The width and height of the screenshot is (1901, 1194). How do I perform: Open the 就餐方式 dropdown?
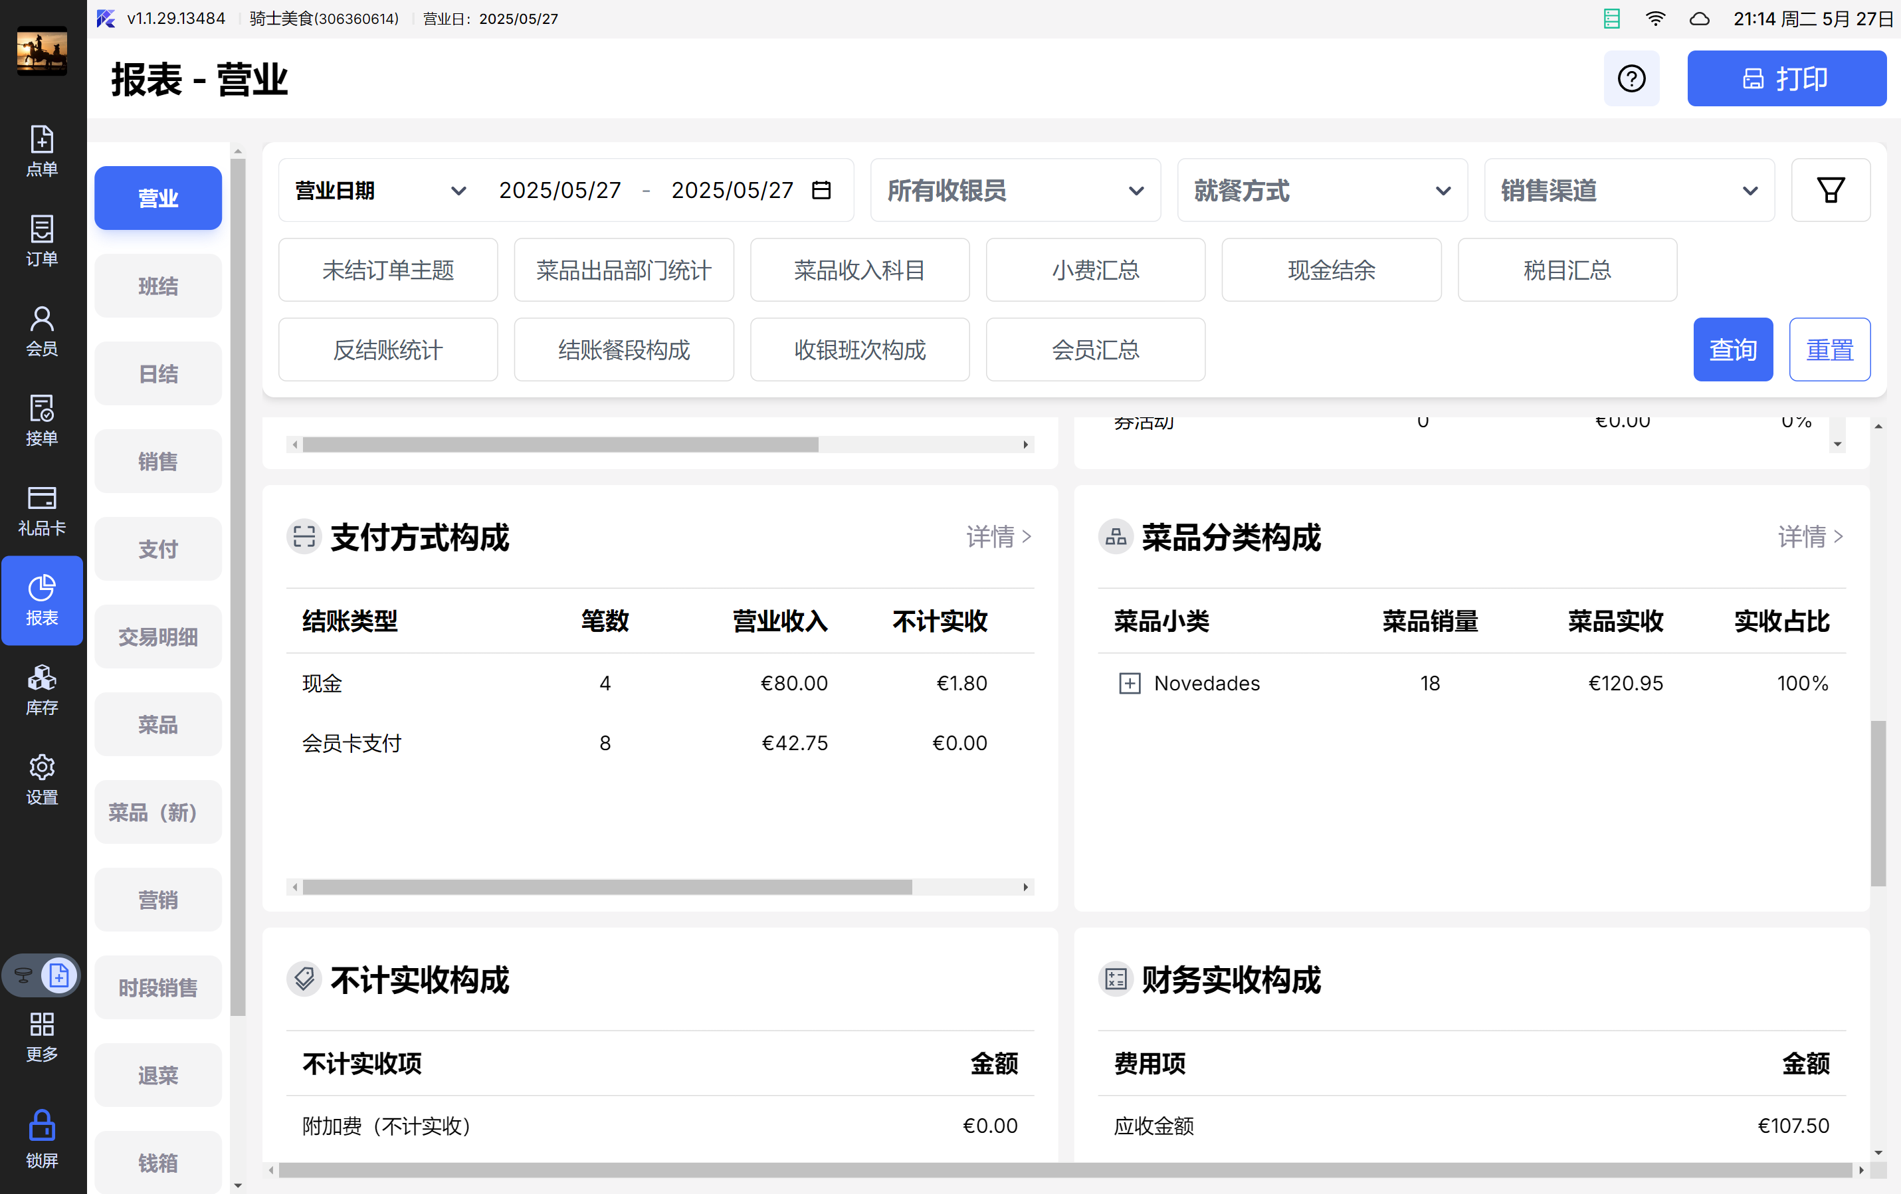pos(1322,190)
